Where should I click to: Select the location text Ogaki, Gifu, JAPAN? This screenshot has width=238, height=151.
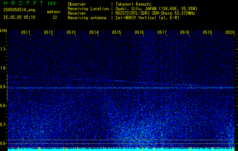(135, 9)
